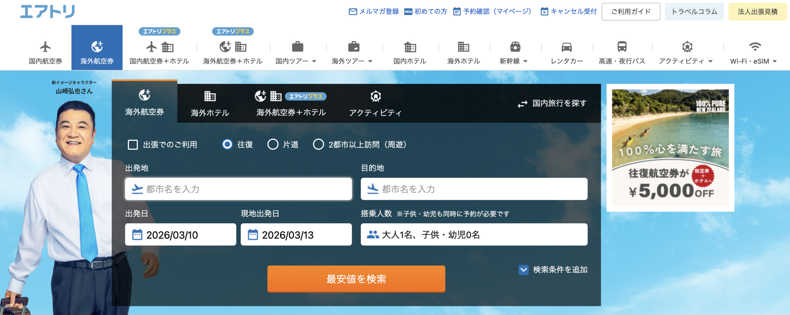This screenshot has width=790, height=315.
Task: Click the newsletter envelope icon
Action: coord(352,12)
